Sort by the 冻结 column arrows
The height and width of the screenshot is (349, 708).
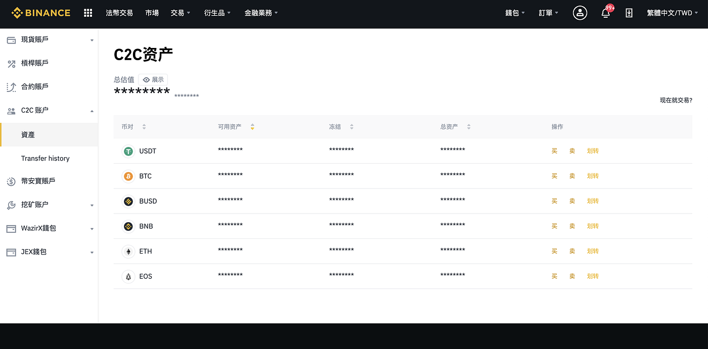pos(351,127)
